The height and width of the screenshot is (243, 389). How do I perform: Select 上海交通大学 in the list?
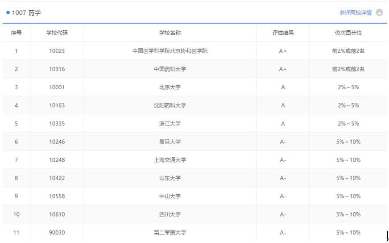[x=170, y=160]
